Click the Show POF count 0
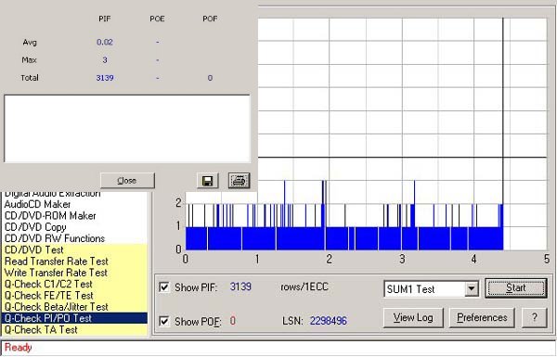The width and height of the screenshot is (557, 357). click(x=232, y=321)
